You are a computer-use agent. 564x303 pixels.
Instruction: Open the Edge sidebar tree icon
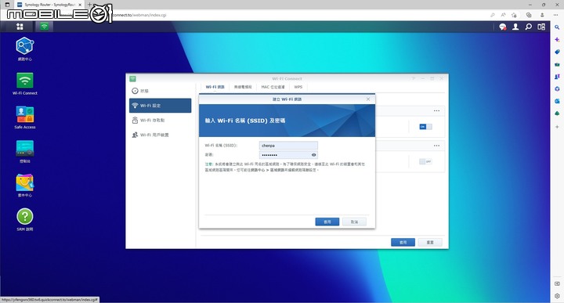(x=557, y=114)
